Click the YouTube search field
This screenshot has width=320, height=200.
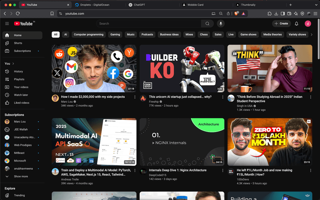coord(148,24)
